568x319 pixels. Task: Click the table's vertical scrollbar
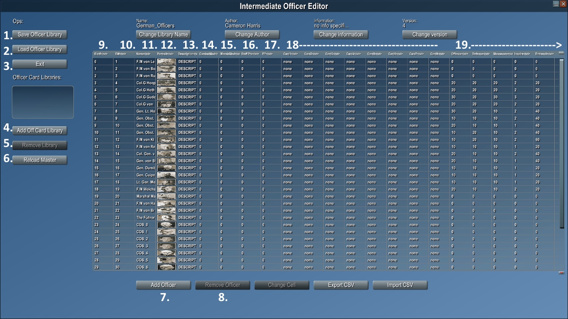561,161
